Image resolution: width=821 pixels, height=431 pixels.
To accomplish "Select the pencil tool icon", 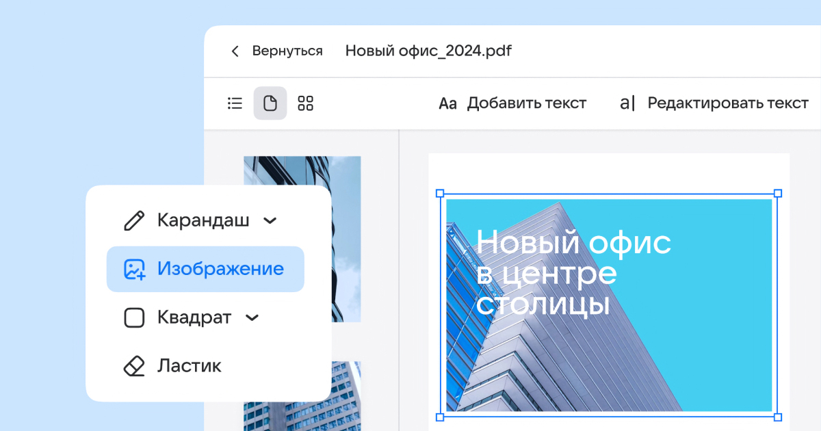I will coord(134,220).
